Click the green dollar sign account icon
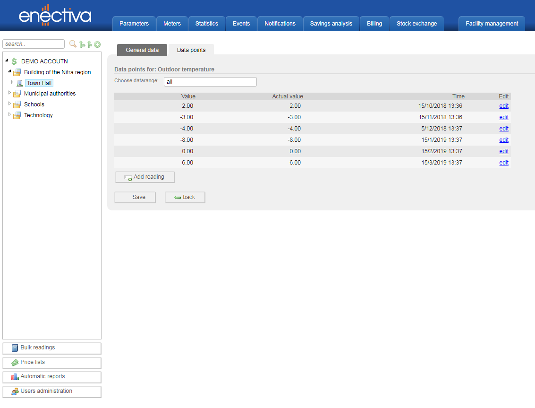 click(15, 61)
